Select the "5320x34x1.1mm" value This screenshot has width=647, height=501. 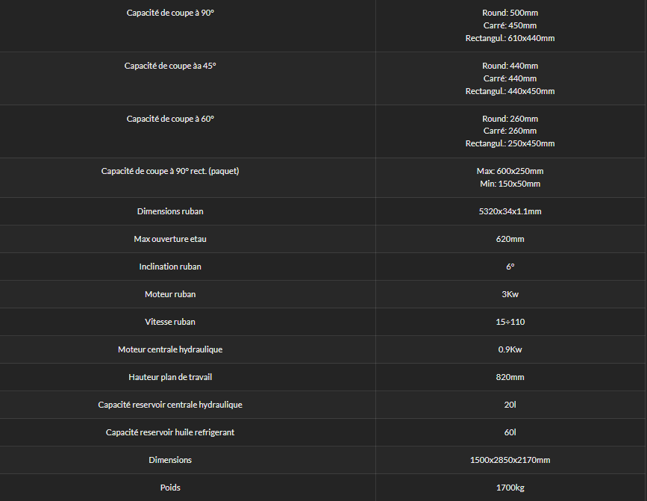(510, 211)
